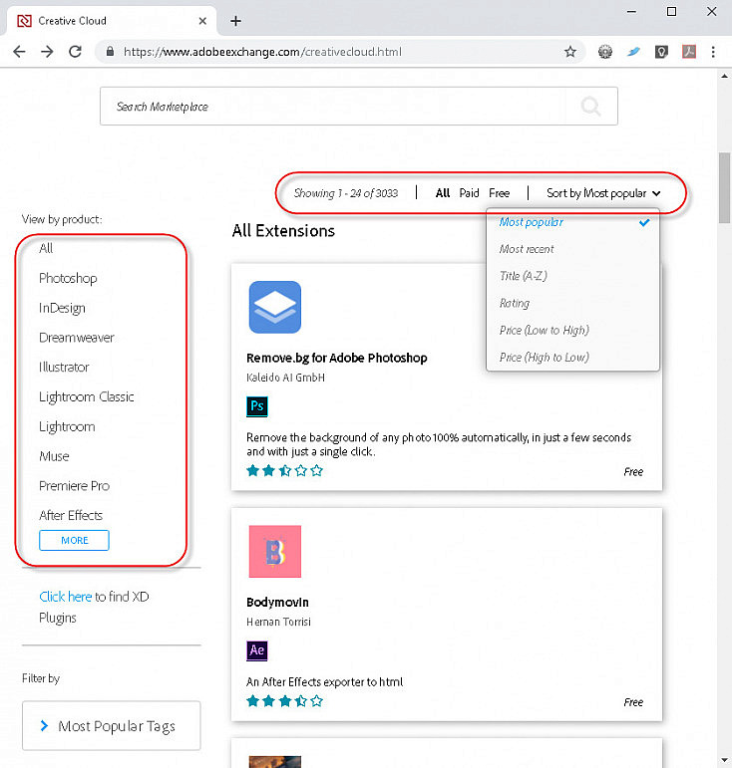Click the browser back arrow

click(19, 52)
